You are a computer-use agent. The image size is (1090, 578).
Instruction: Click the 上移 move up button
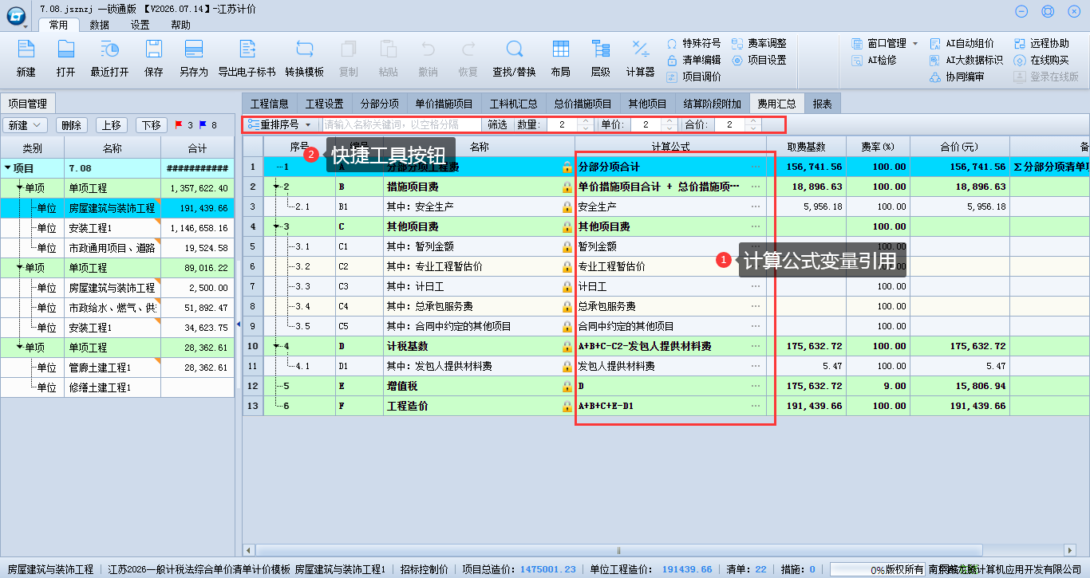[x=112, y=125]
